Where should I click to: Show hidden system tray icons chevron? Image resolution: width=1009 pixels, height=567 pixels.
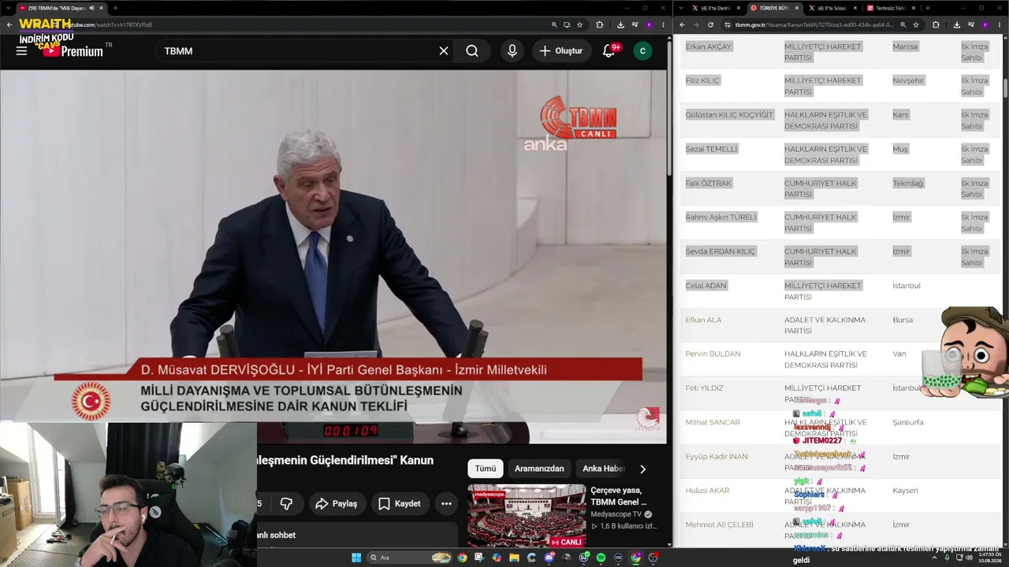(x=934, y=558)
